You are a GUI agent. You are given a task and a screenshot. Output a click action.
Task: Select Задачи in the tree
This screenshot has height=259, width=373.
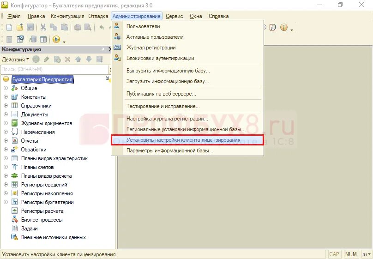coord(29,229)
